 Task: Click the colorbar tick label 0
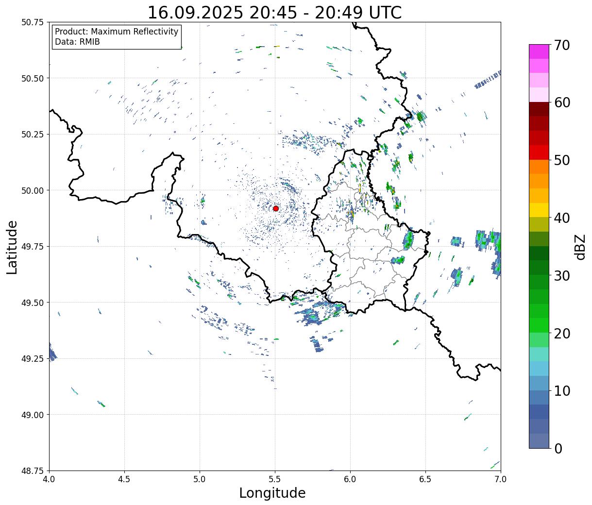(558, 448)
